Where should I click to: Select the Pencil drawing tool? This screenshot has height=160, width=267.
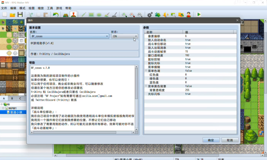click(83, 15)
